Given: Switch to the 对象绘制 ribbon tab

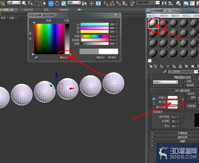Looking at the screenshot, I should tap(63, 10).
